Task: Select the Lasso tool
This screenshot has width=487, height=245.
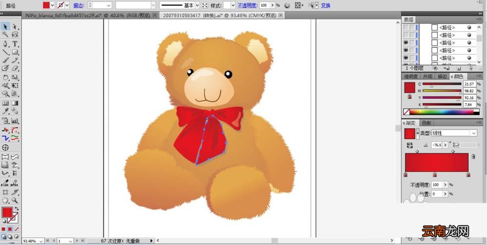Action: pos(14,35)
